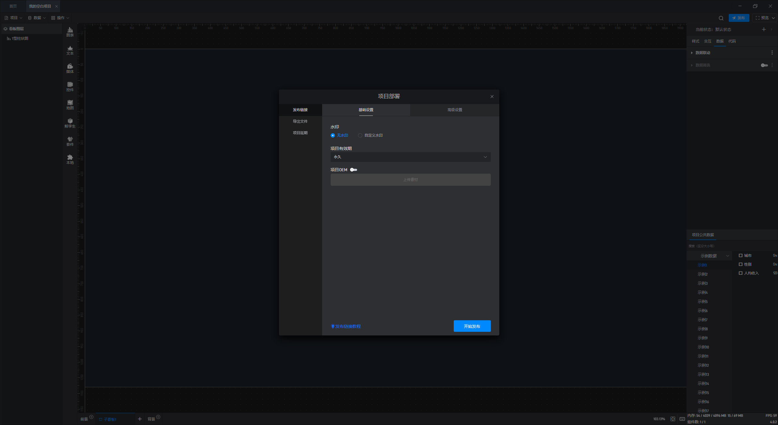Click the keyboard shortcuts icon in status bar
The height and width of the screenshot is (425, 778).
pyautogui.click(x=682, y=419)
